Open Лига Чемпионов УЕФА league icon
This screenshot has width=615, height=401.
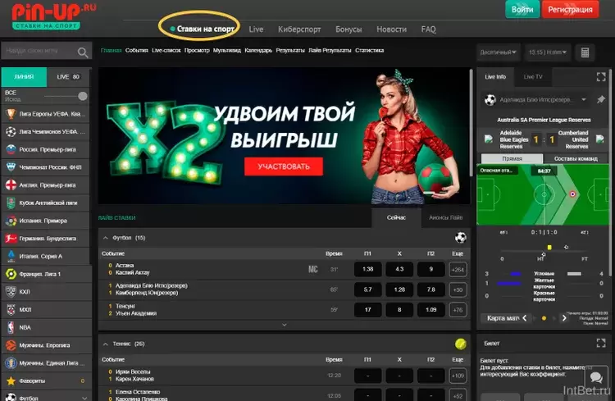coord(11,131)
